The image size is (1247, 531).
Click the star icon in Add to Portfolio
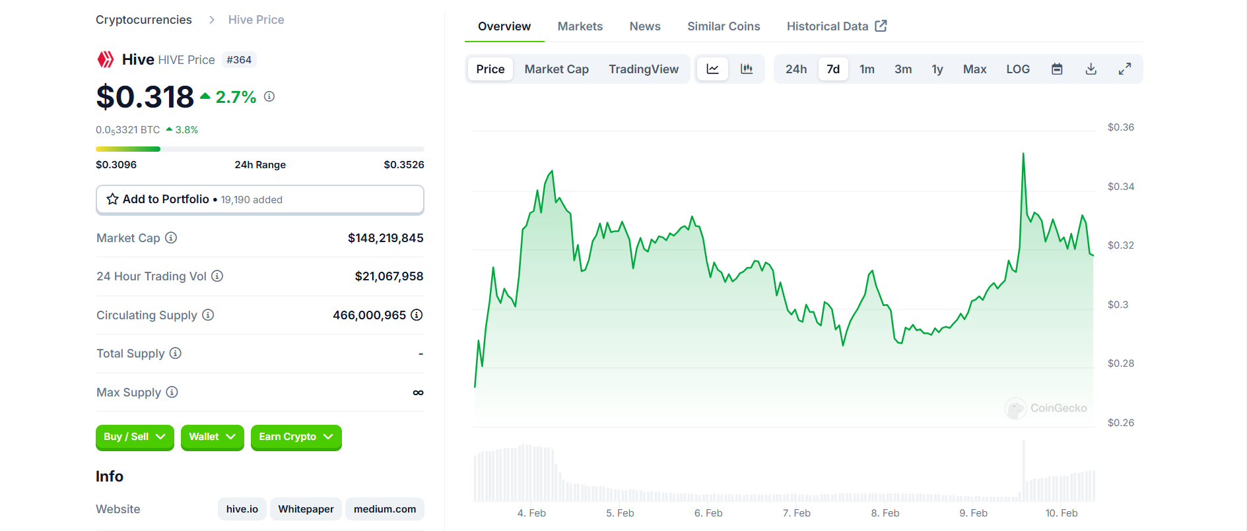click(113, 199)
